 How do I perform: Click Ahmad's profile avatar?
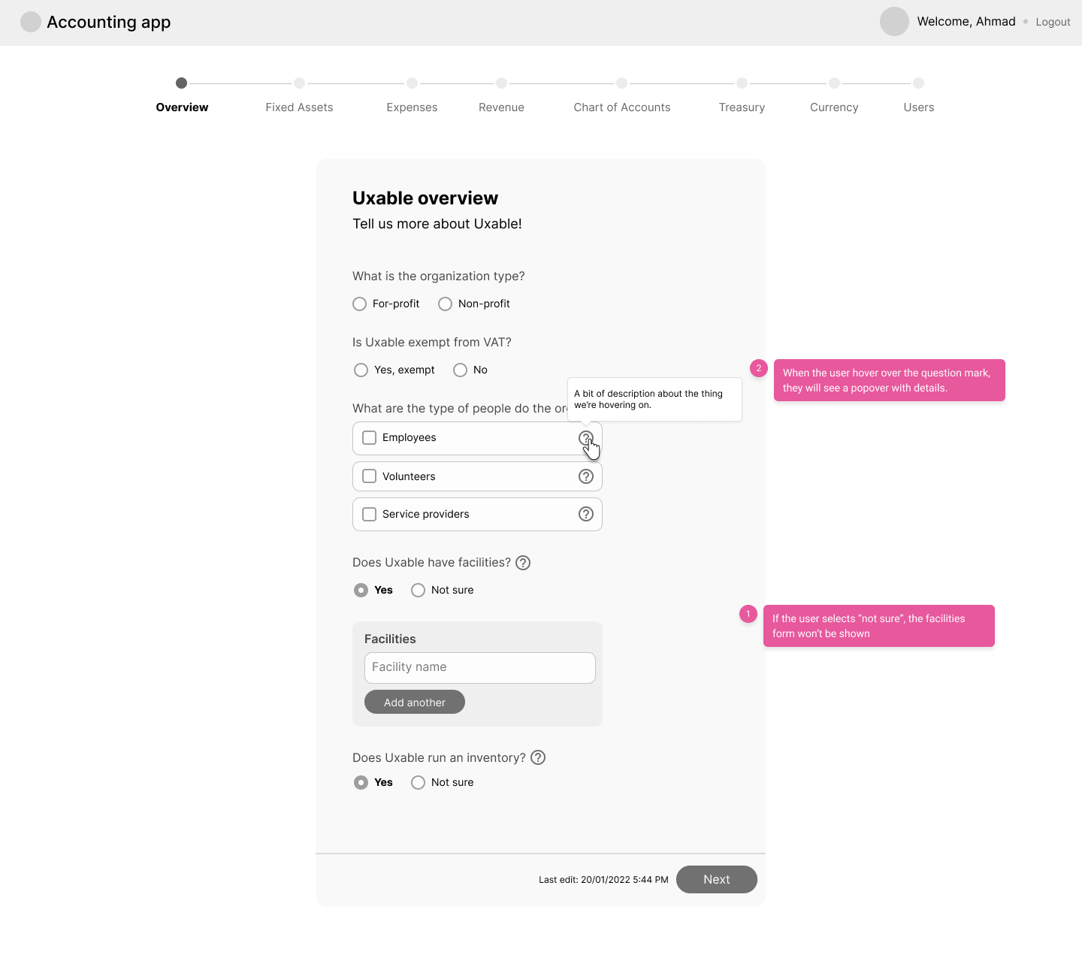[894, 22]
